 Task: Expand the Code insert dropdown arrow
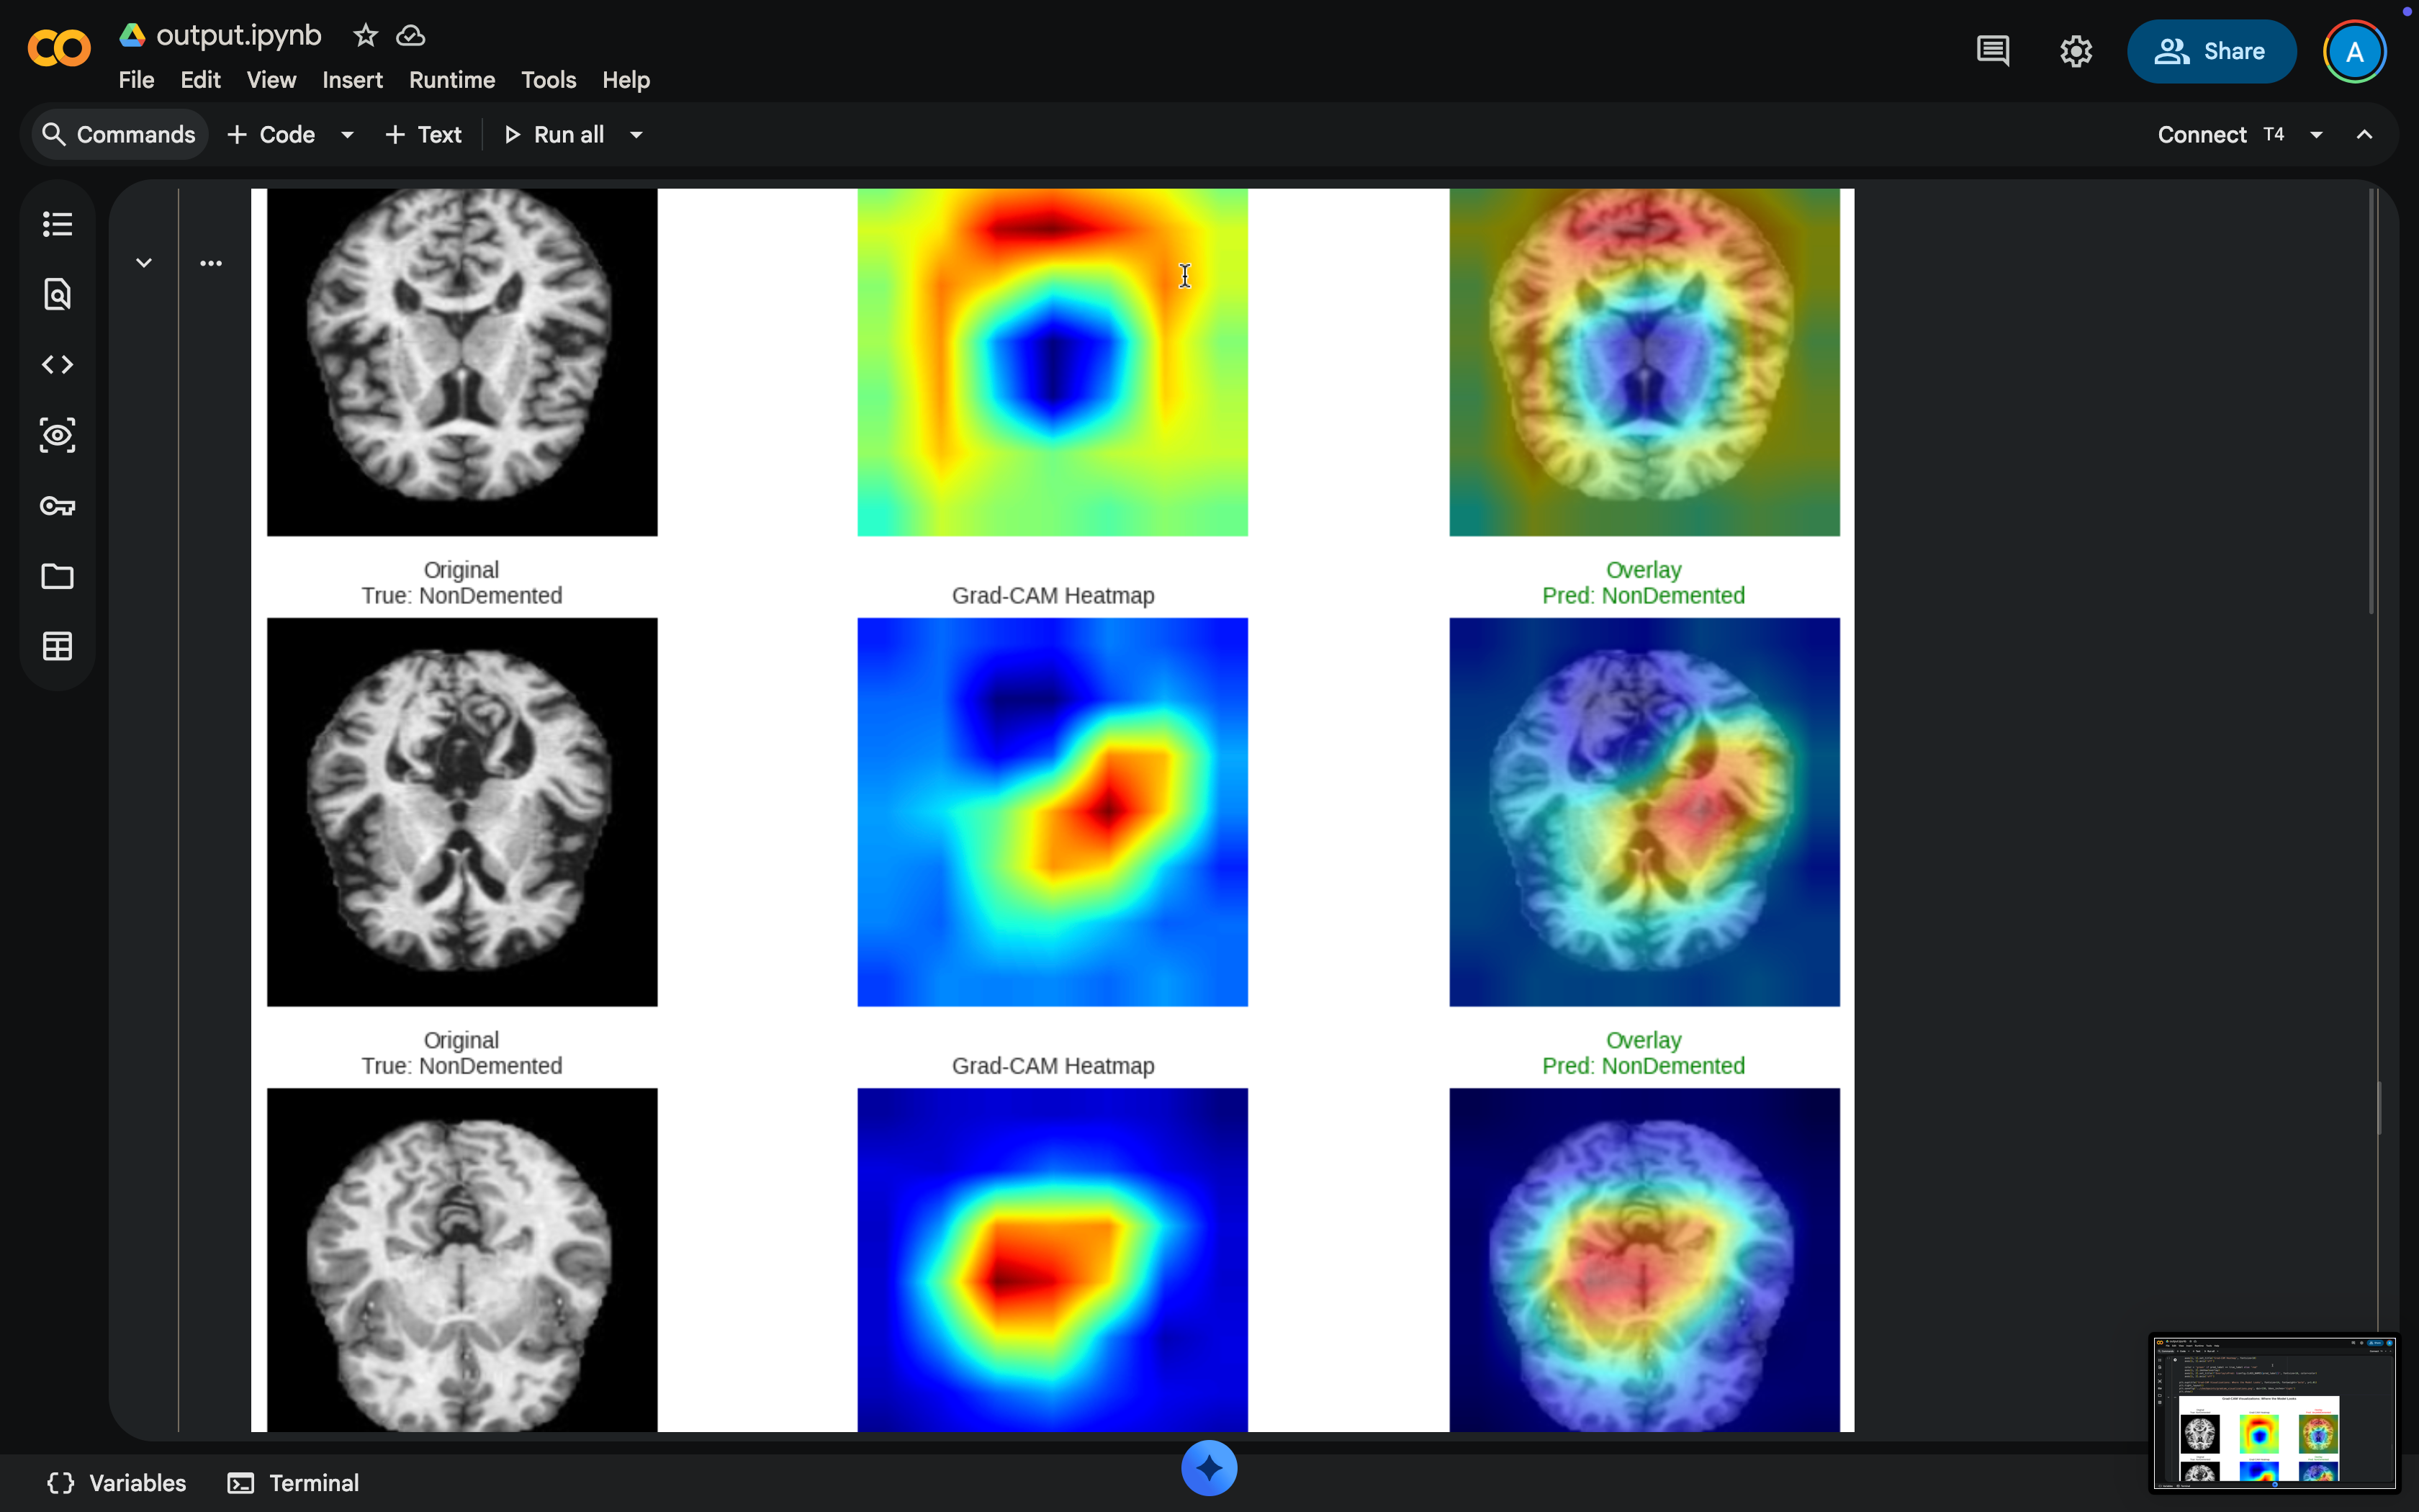click(347, 135)
